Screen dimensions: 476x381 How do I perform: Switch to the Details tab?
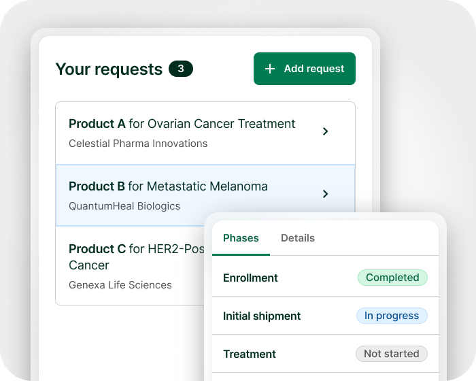click(298, 238)
